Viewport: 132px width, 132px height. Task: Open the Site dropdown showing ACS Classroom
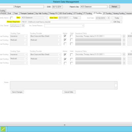pyautogui.click(x=34, y=18)
